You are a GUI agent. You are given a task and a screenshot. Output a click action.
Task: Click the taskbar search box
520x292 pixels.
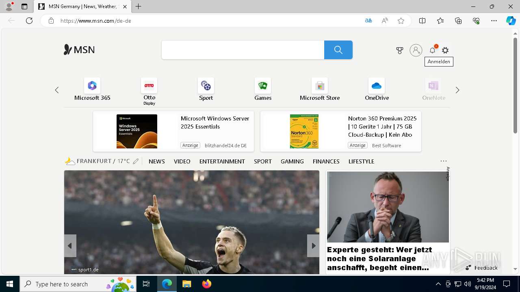pyautogui.click(x=78, y=284)
